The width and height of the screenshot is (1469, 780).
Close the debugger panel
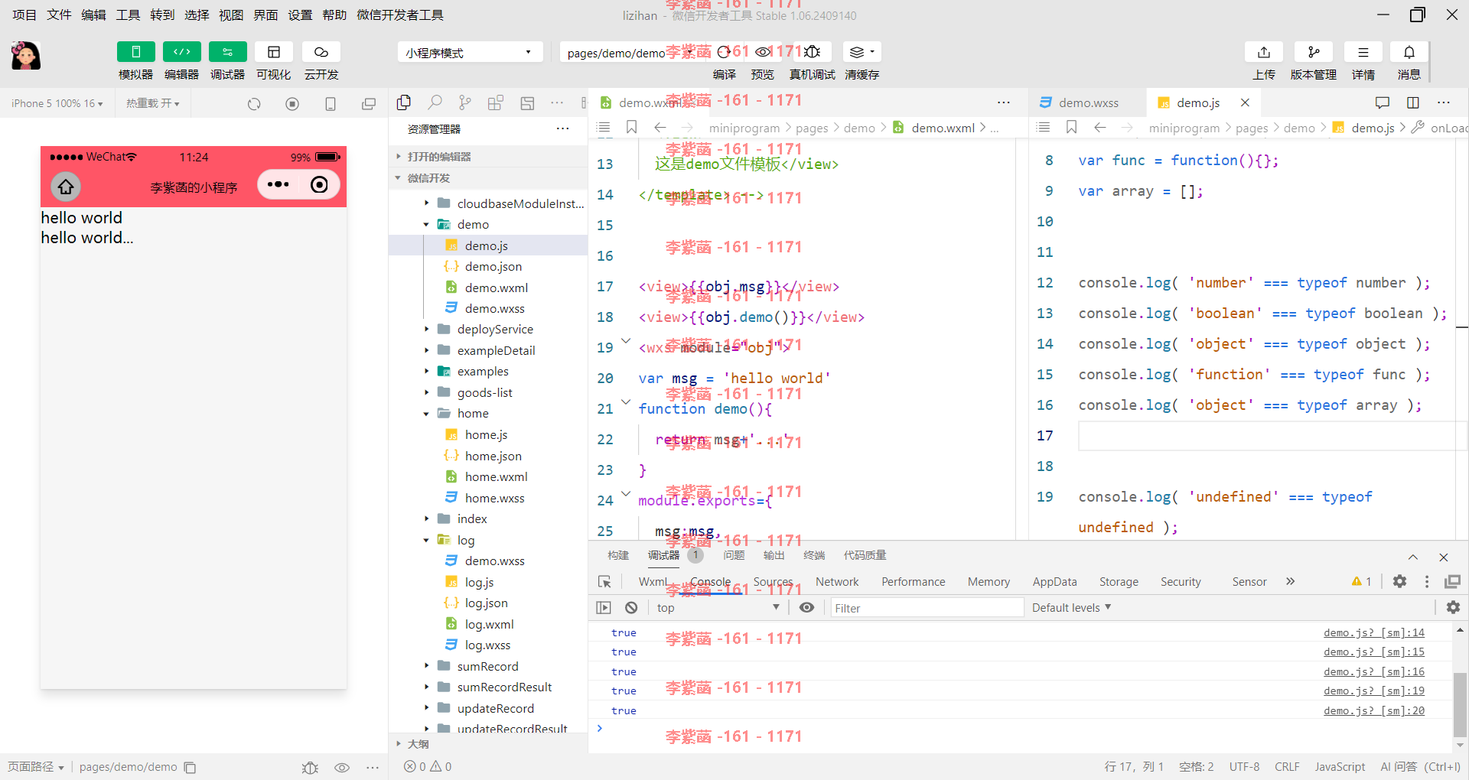tap(1443, 557)
